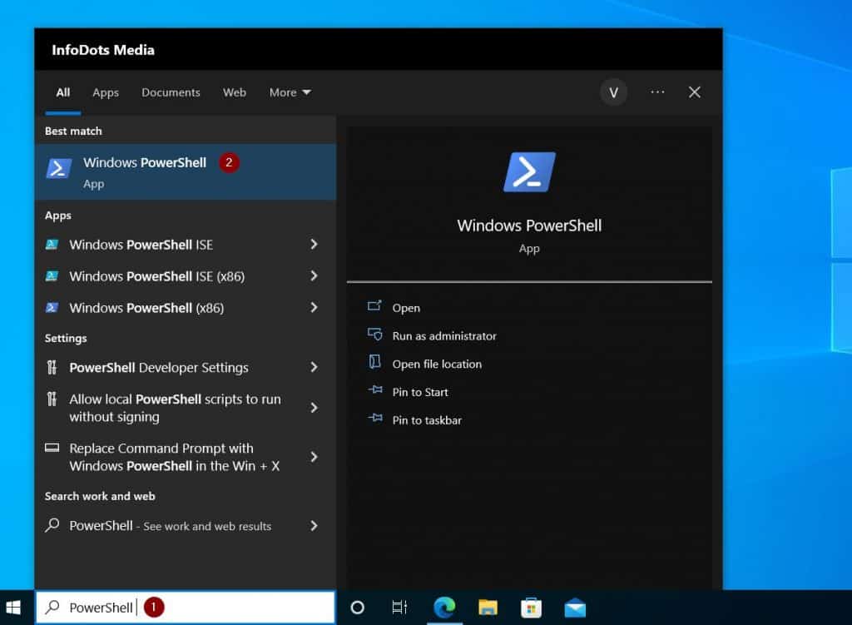
Task: Click the PowerShell Developer Settings icon
Action: pyautogui.click(x=52, y=367)
